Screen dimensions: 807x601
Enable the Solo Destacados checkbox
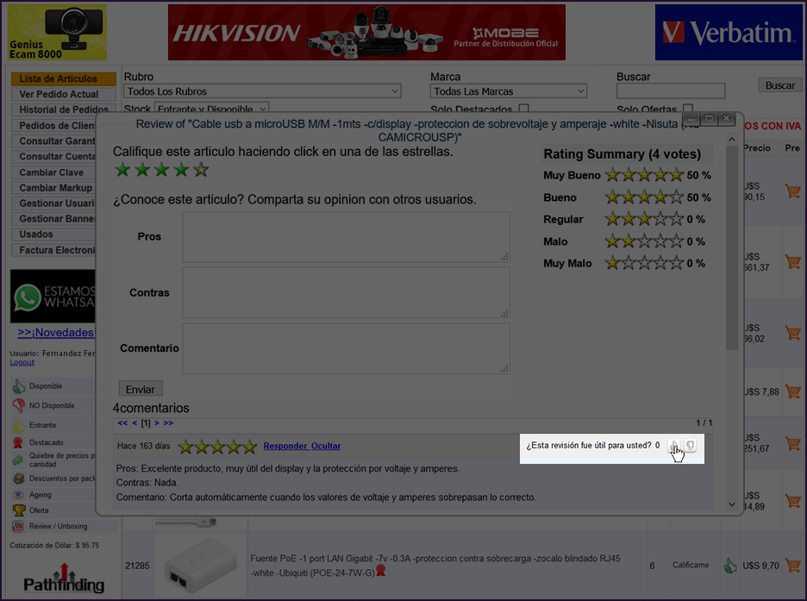pyautogui.click(x=523, y=110)
